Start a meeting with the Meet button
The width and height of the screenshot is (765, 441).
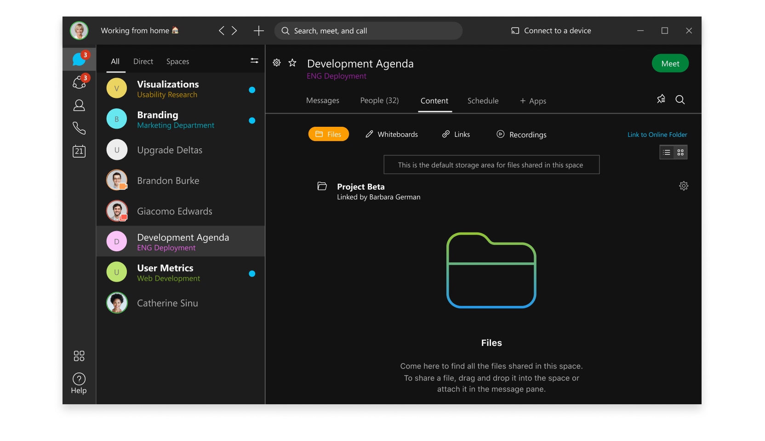pyautogui.click(x=670, y=63)
